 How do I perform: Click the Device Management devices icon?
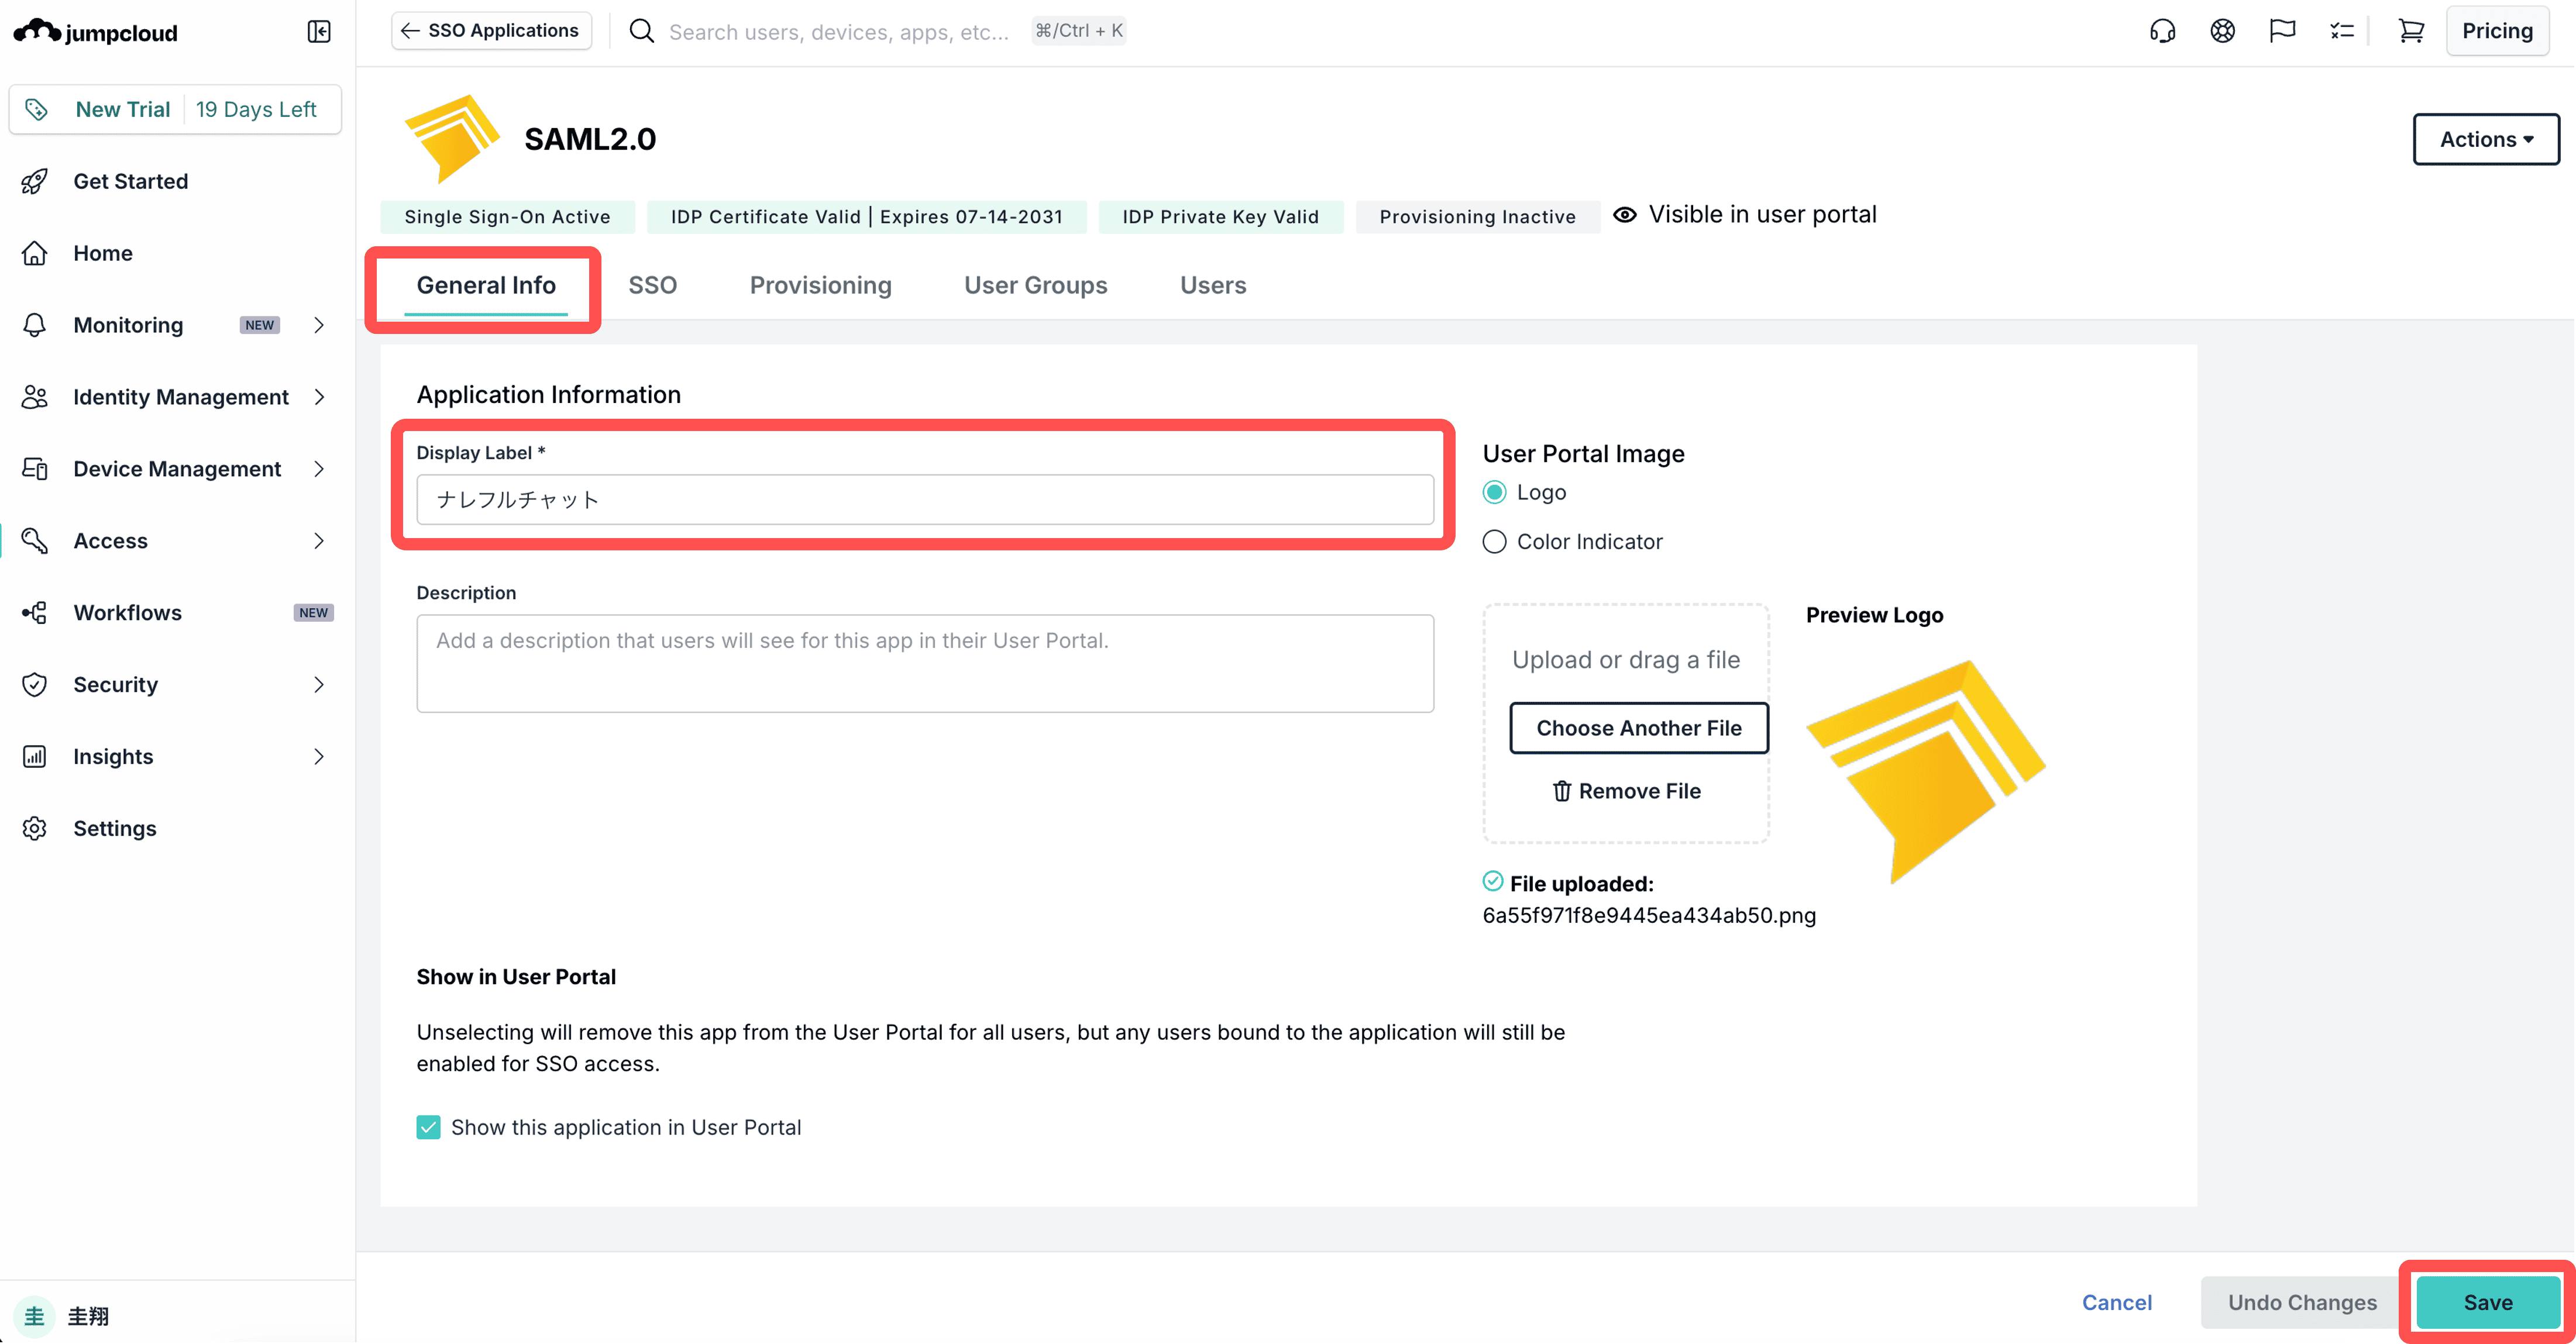click(35, 469)
